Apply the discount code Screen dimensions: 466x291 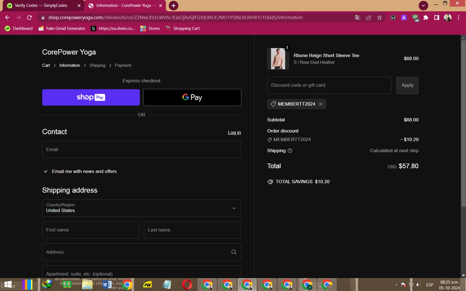click(x=407, y=85)
